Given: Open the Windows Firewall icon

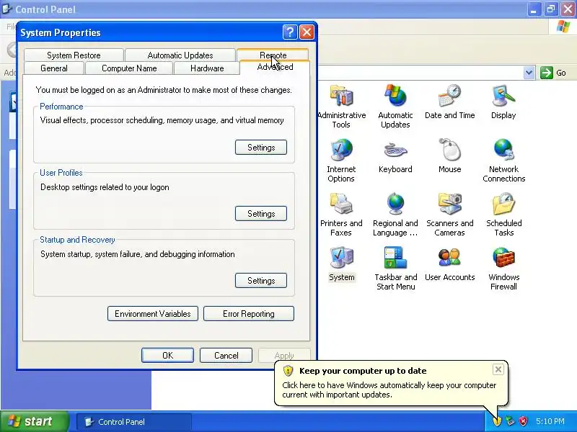Looking at the screenshot, I should [503, 269].
